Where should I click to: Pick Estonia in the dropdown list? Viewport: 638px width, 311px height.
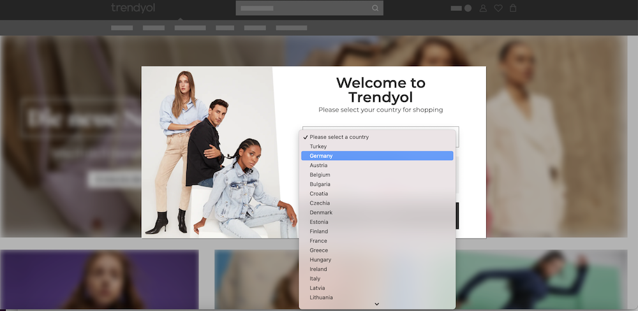pos(377,222)
